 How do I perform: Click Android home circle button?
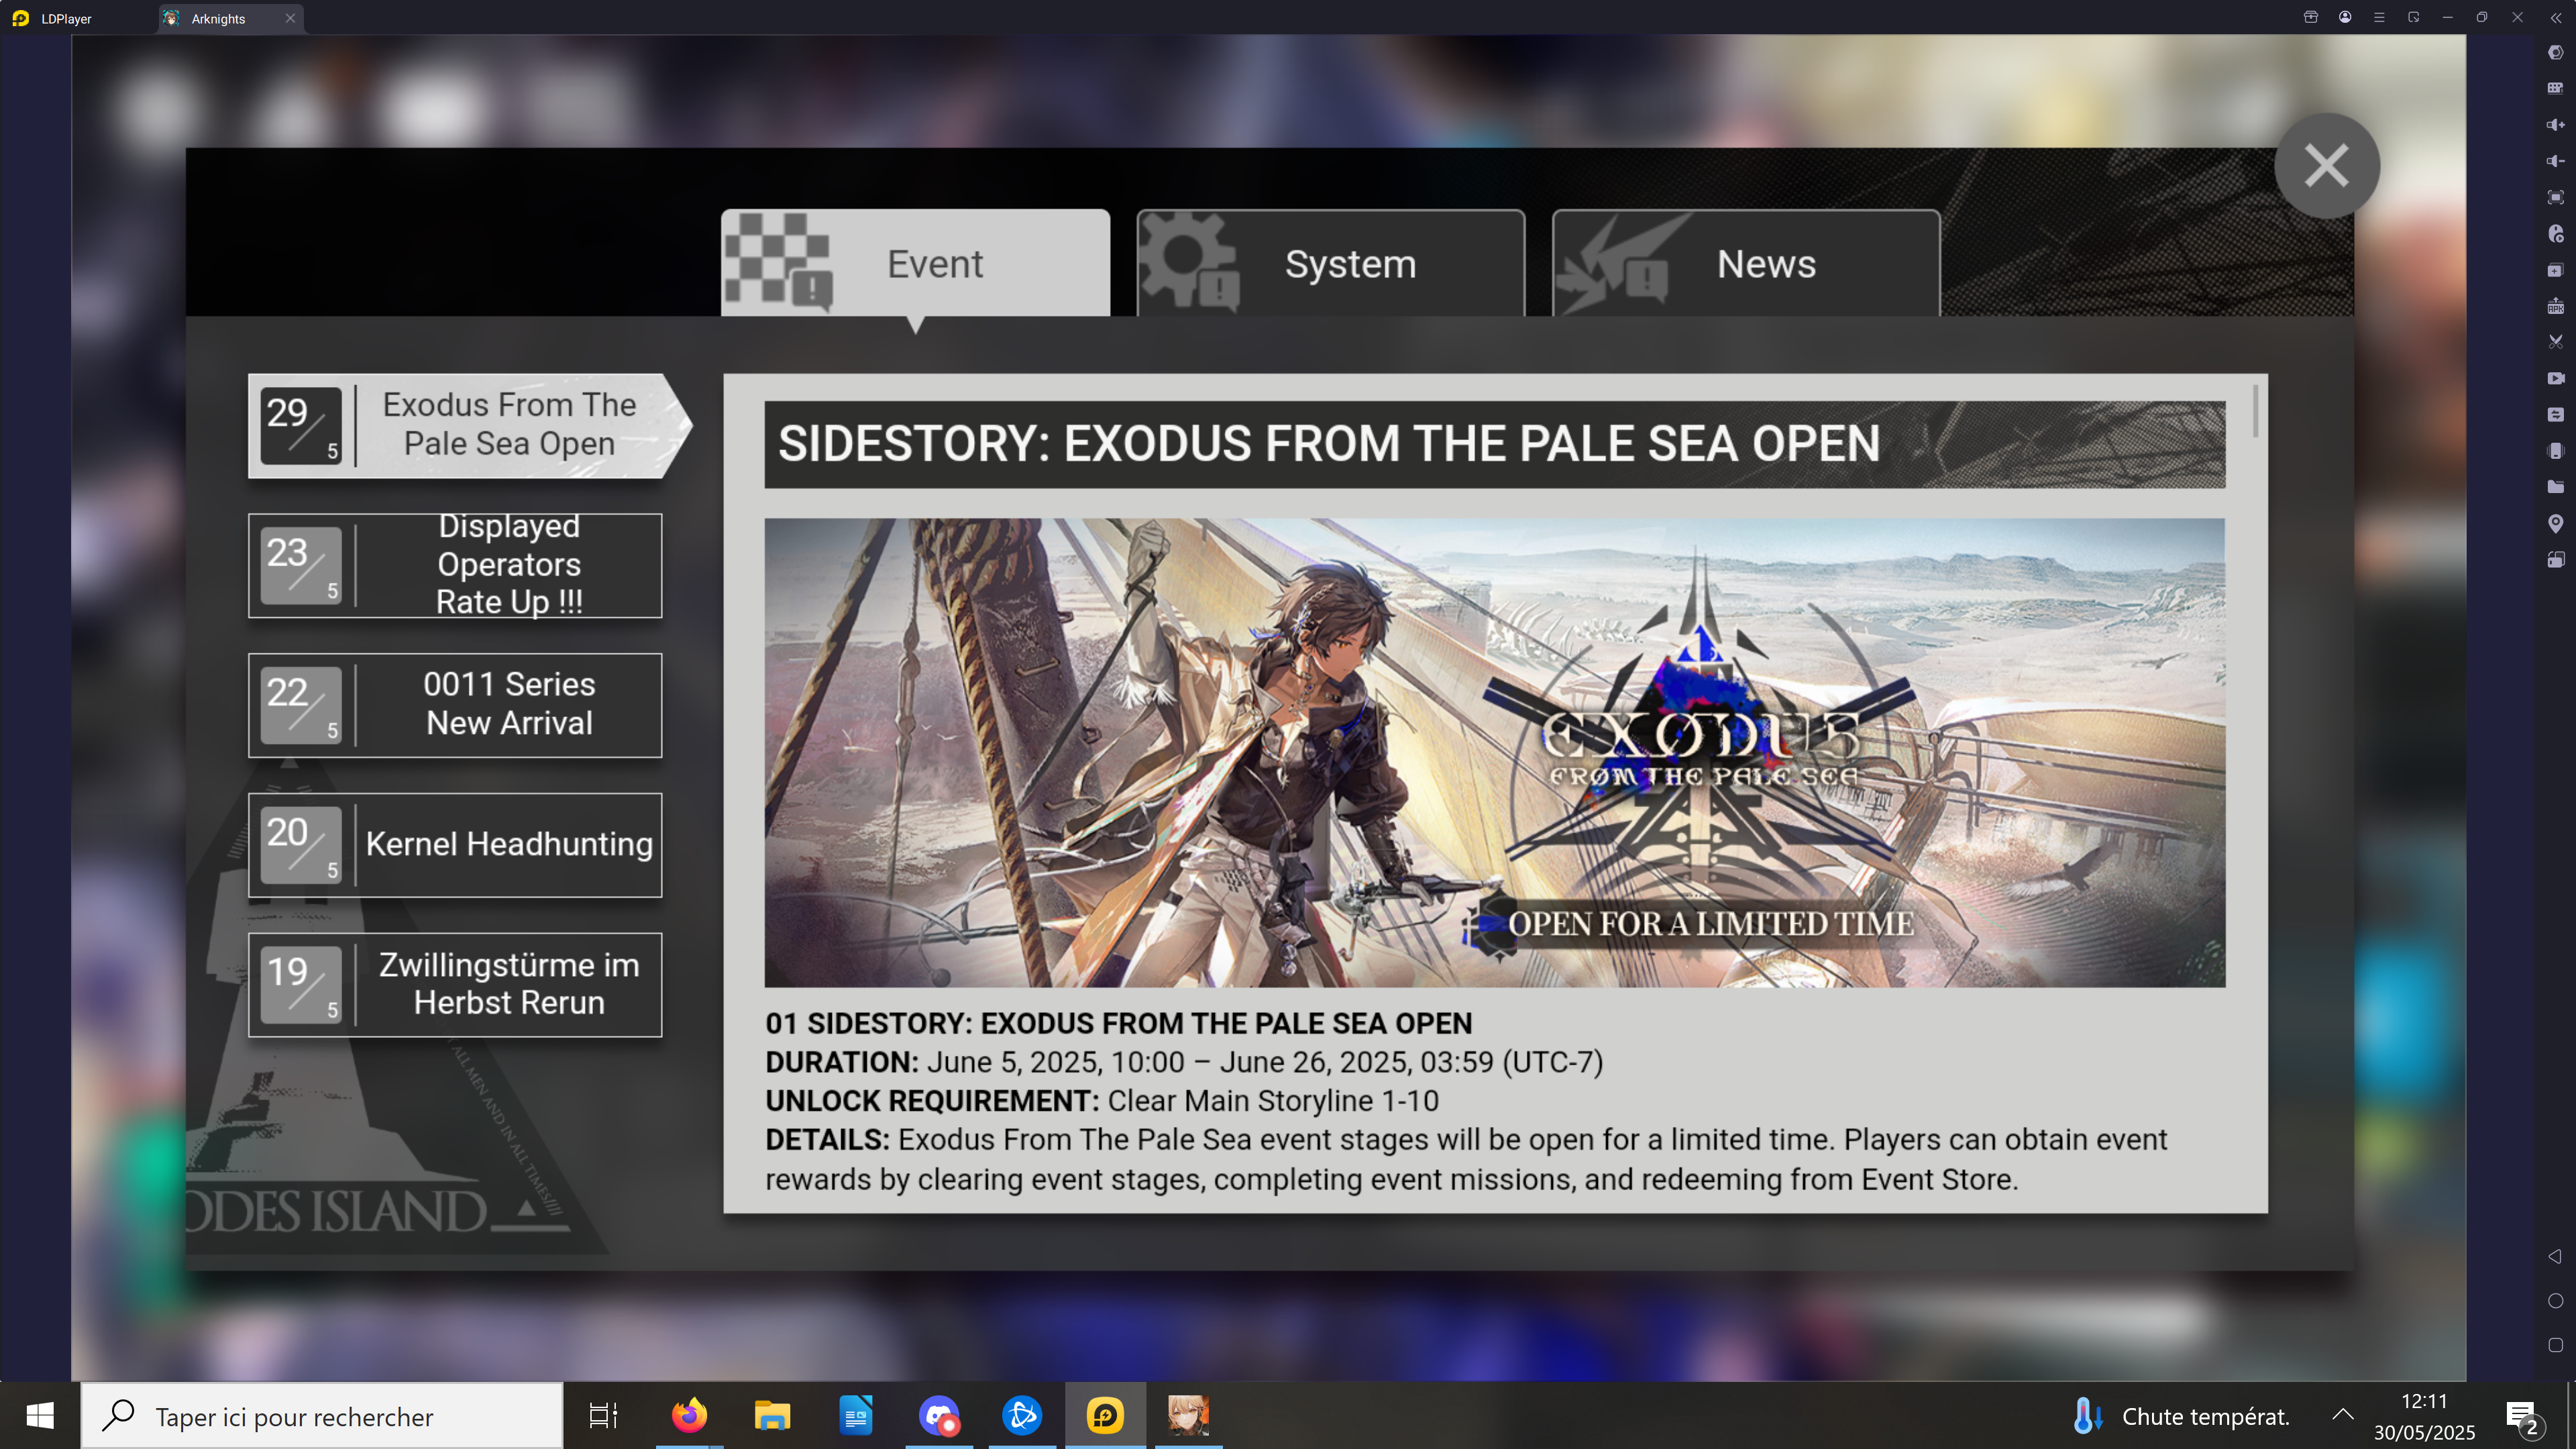[2555, 1301]
